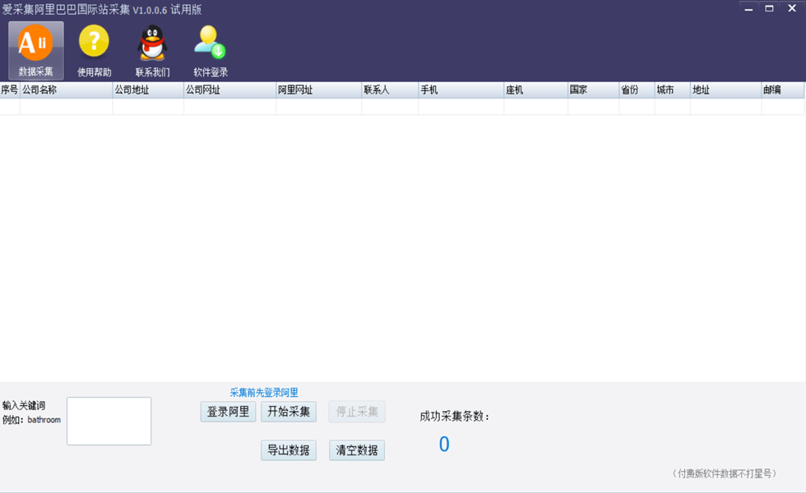Click the 成功采集条数 label

pos(454,417)
